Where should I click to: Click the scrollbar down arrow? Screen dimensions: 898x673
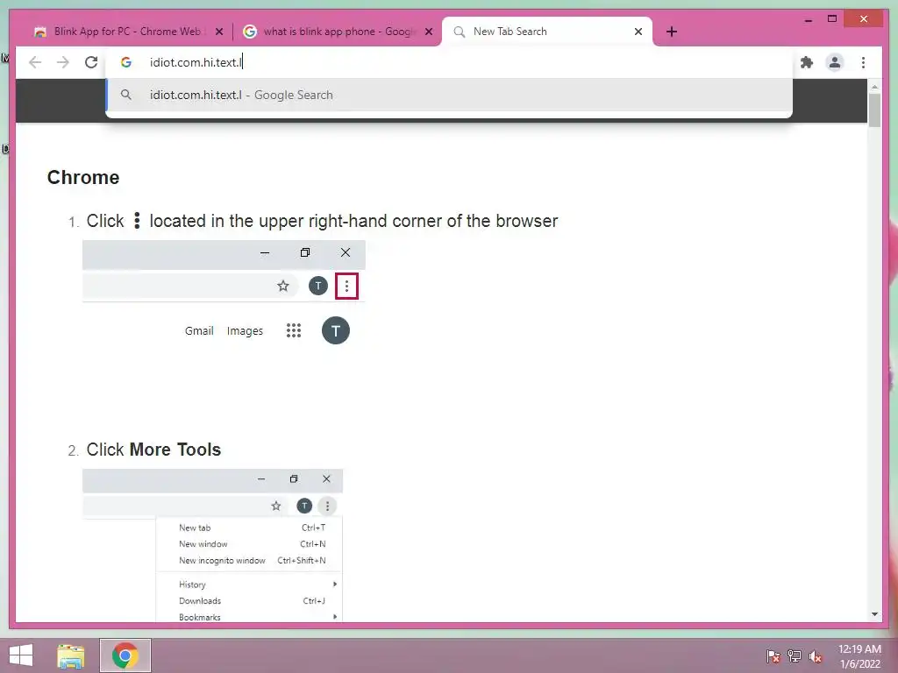click(874, 614)
